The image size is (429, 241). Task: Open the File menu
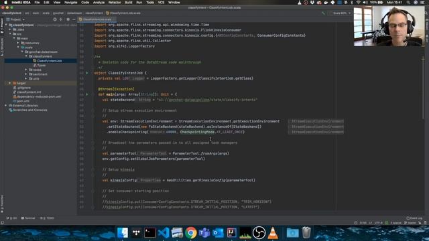[37, 3]
